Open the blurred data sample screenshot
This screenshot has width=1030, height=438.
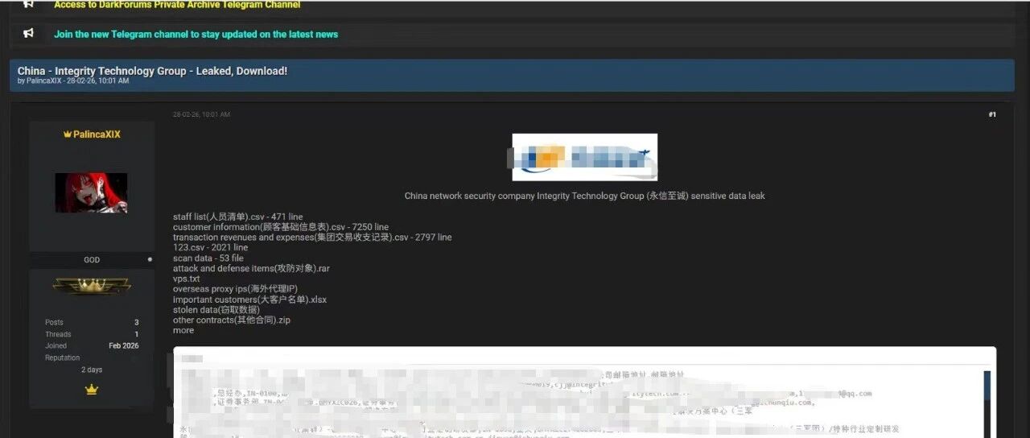click(x=584, y=392)
